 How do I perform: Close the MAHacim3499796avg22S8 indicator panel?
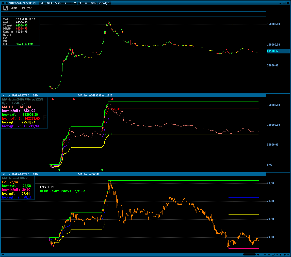4,95
